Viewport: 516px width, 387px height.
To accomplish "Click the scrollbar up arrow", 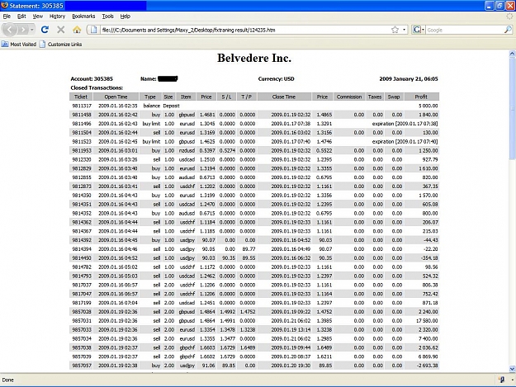I will coord(512,54).
